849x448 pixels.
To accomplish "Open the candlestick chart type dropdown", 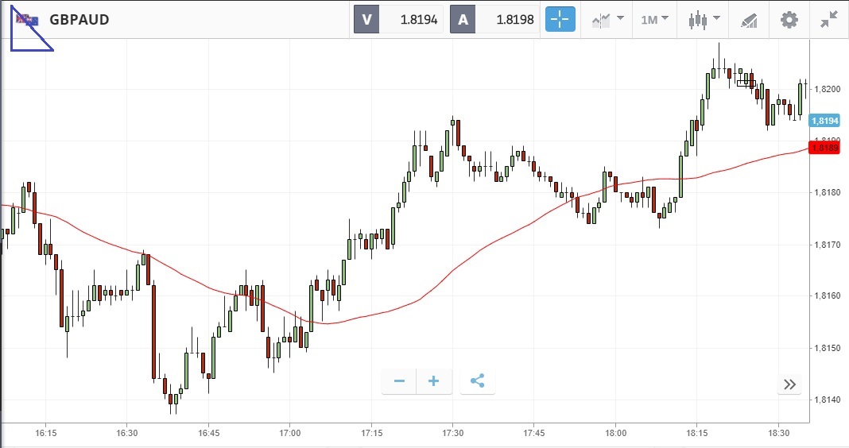I will 704,20.
